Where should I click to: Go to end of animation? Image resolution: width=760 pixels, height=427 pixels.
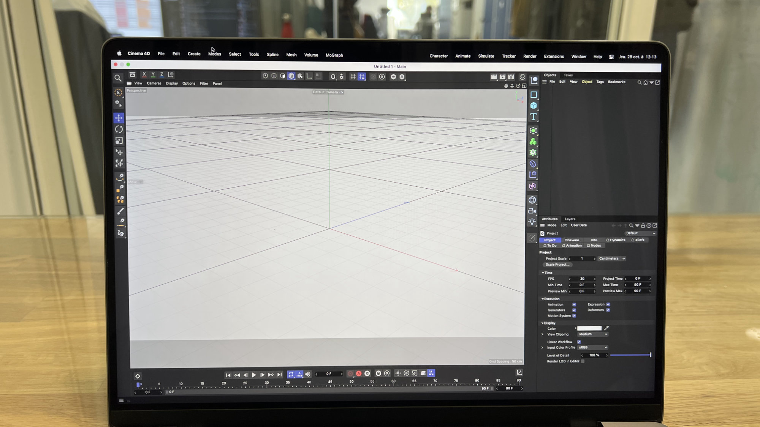point(280,375)
